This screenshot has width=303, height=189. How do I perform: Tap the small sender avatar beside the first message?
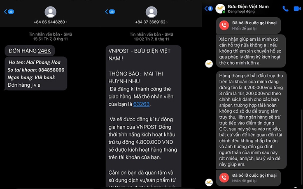click(x=209, y=64)
